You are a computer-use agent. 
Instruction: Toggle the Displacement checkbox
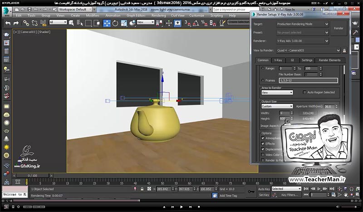tap(263, 149)
